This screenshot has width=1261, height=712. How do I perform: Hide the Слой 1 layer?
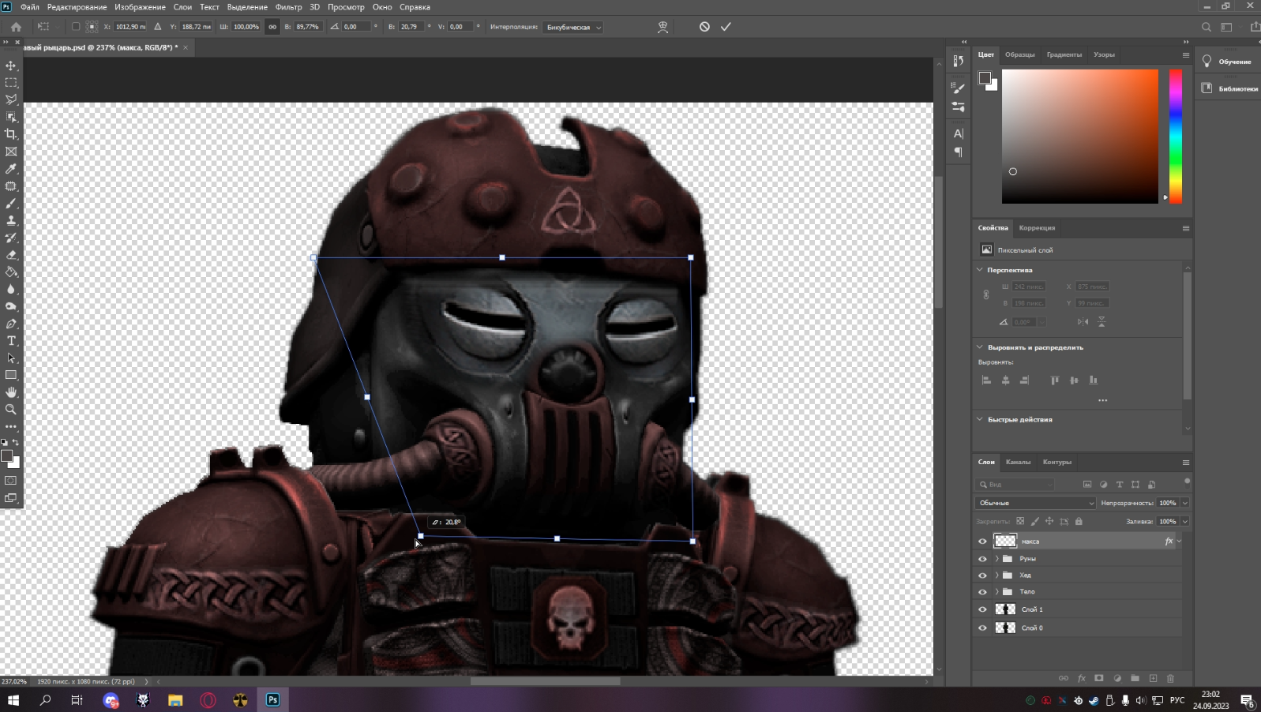[982, 609]
